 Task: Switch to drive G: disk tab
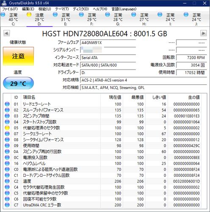(x=118, y=19)
